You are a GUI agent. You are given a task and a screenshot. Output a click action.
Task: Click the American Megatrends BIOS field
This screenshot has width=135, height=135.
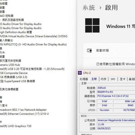click(x=116, y=120)
